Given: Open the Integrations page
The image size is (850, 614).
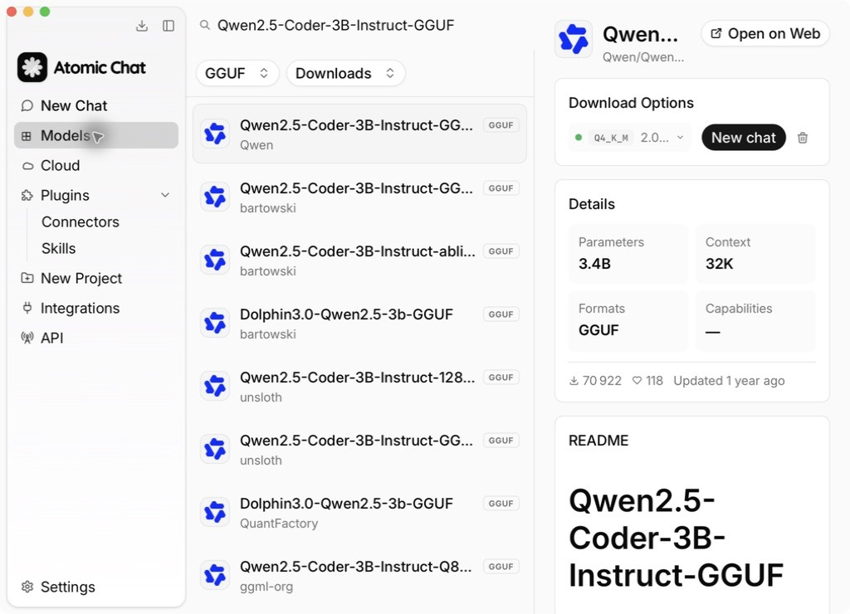Looking at the screenshot, I should 96,308.
